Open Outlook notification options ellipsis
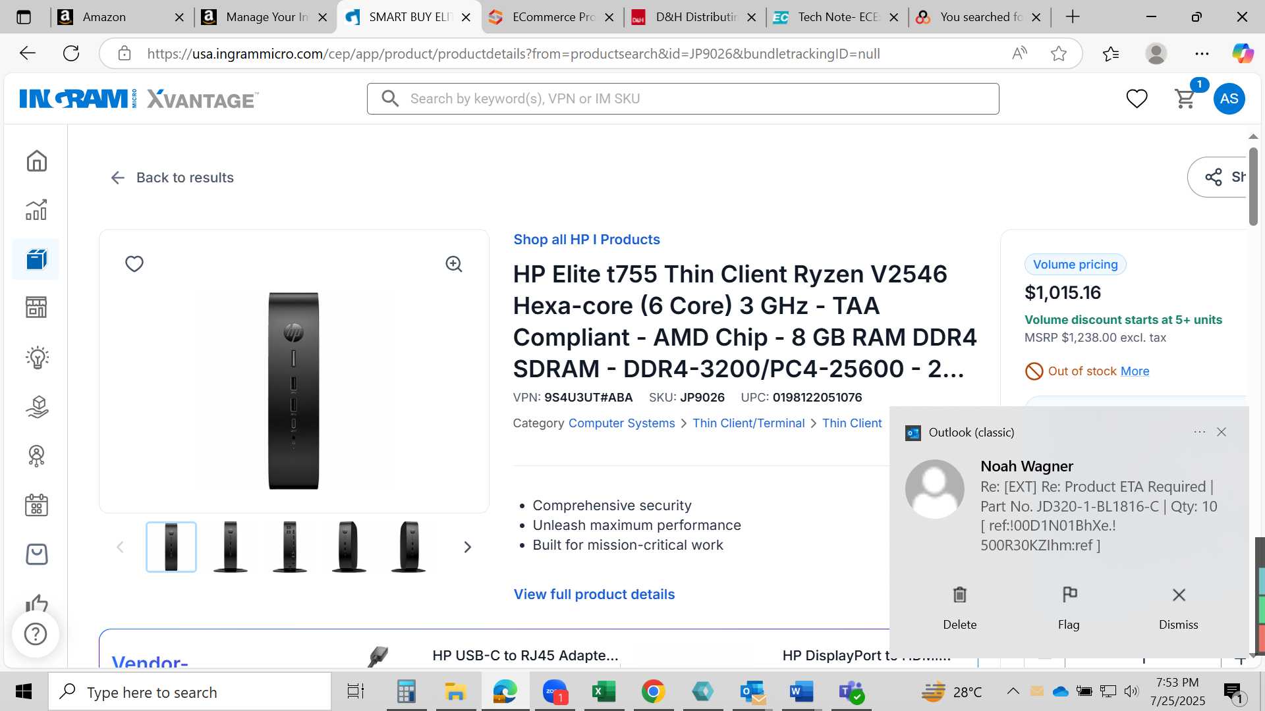Viewport: 1265px width, 711px height. 1199,432
